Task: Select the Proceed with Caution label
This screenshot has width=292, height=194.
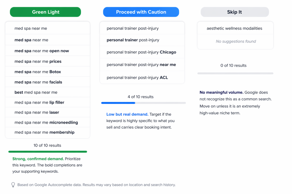Action: [141, 12]
